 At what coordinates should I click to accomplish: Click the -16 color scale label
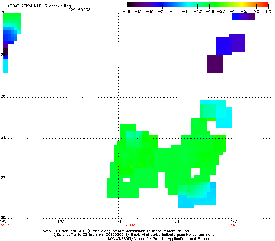(126, 12)
